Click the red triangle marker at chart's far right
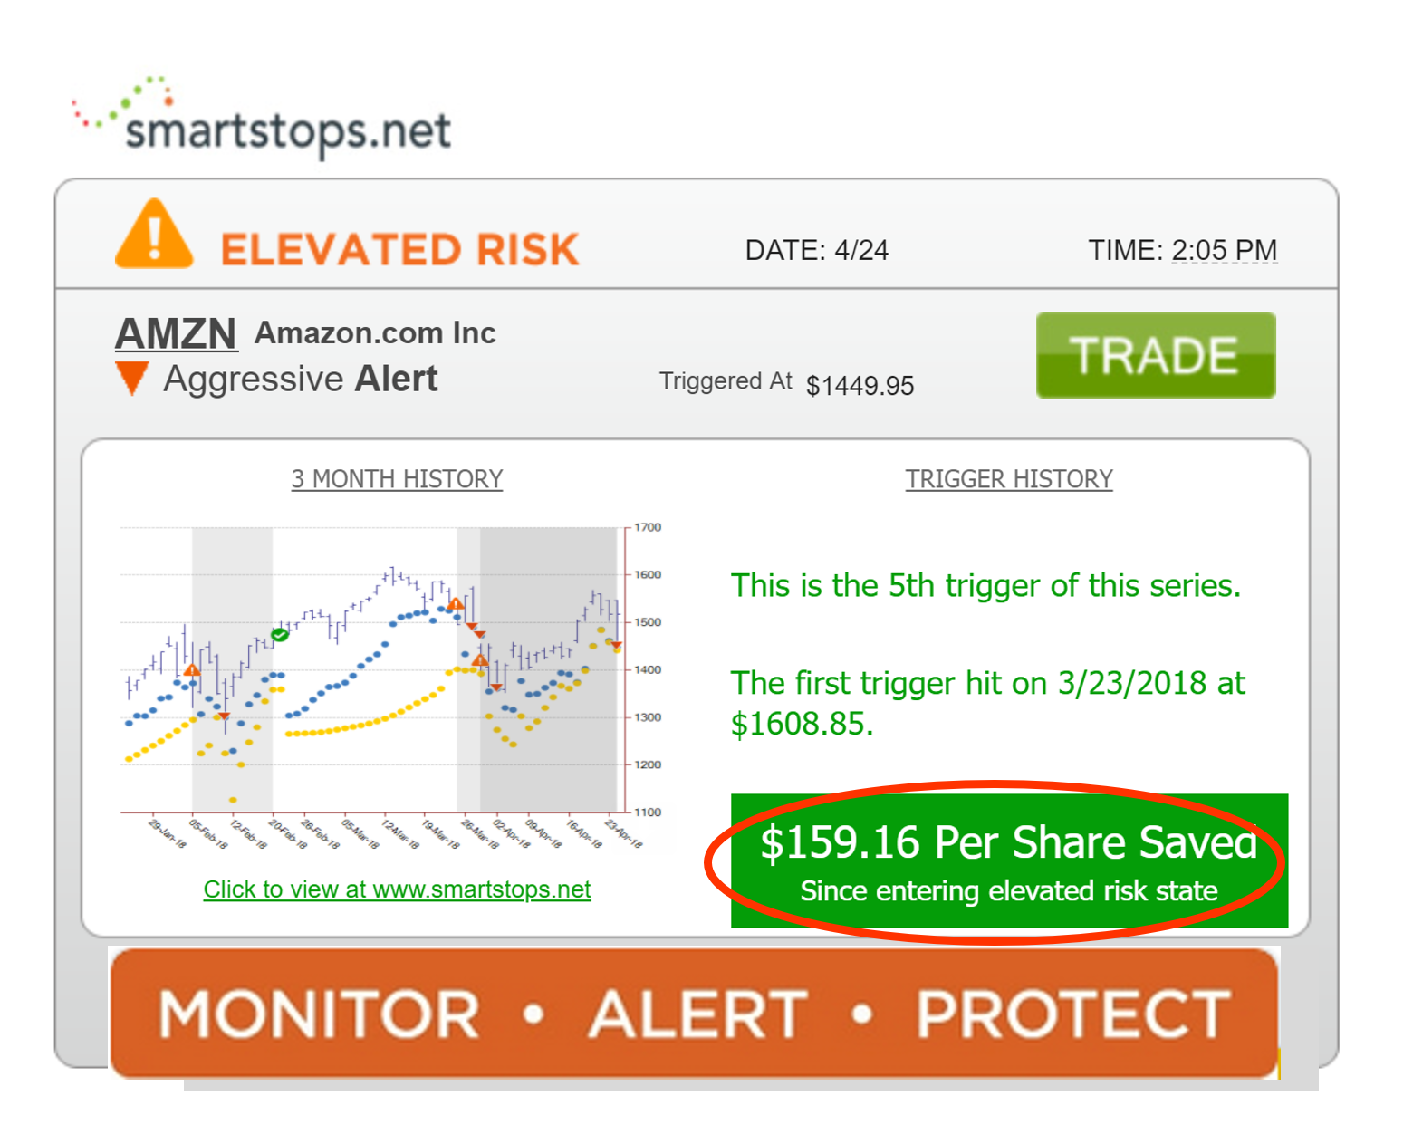Image resolution: width=1413 pixels, height=1144 pixels. 617,646
